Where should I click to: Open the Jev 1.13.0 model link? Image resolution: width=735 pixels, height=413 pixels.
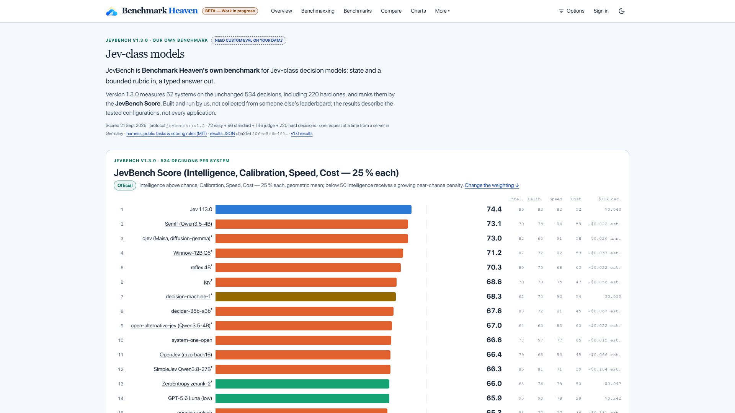tap(201, 210)
